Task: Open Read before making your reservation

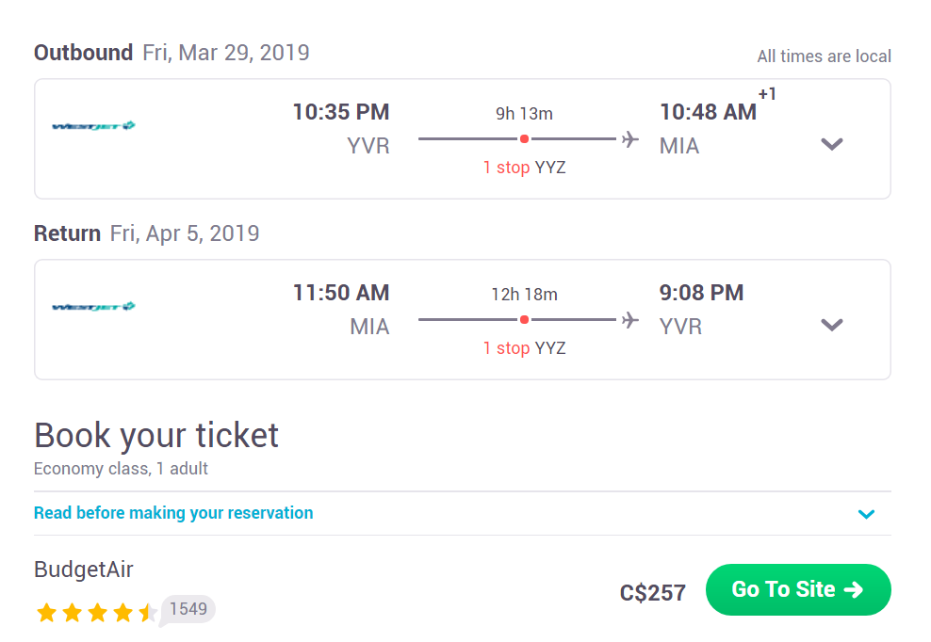Action: (173, 513)
